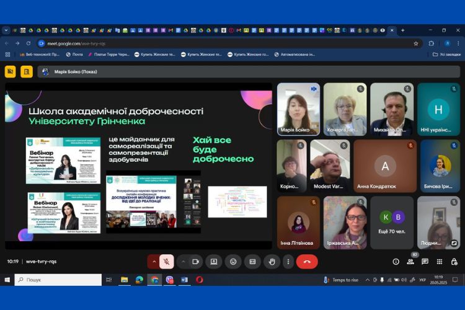
Task: Open Chrome extensions puzzle icon
Action: coord(431,43)
